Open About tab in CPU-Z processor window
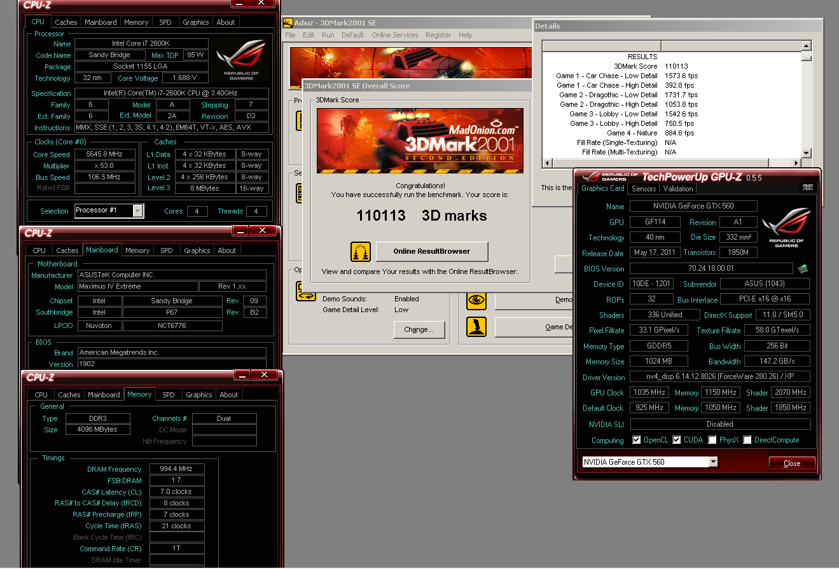The image size is (839, 569). coord(226,22)
